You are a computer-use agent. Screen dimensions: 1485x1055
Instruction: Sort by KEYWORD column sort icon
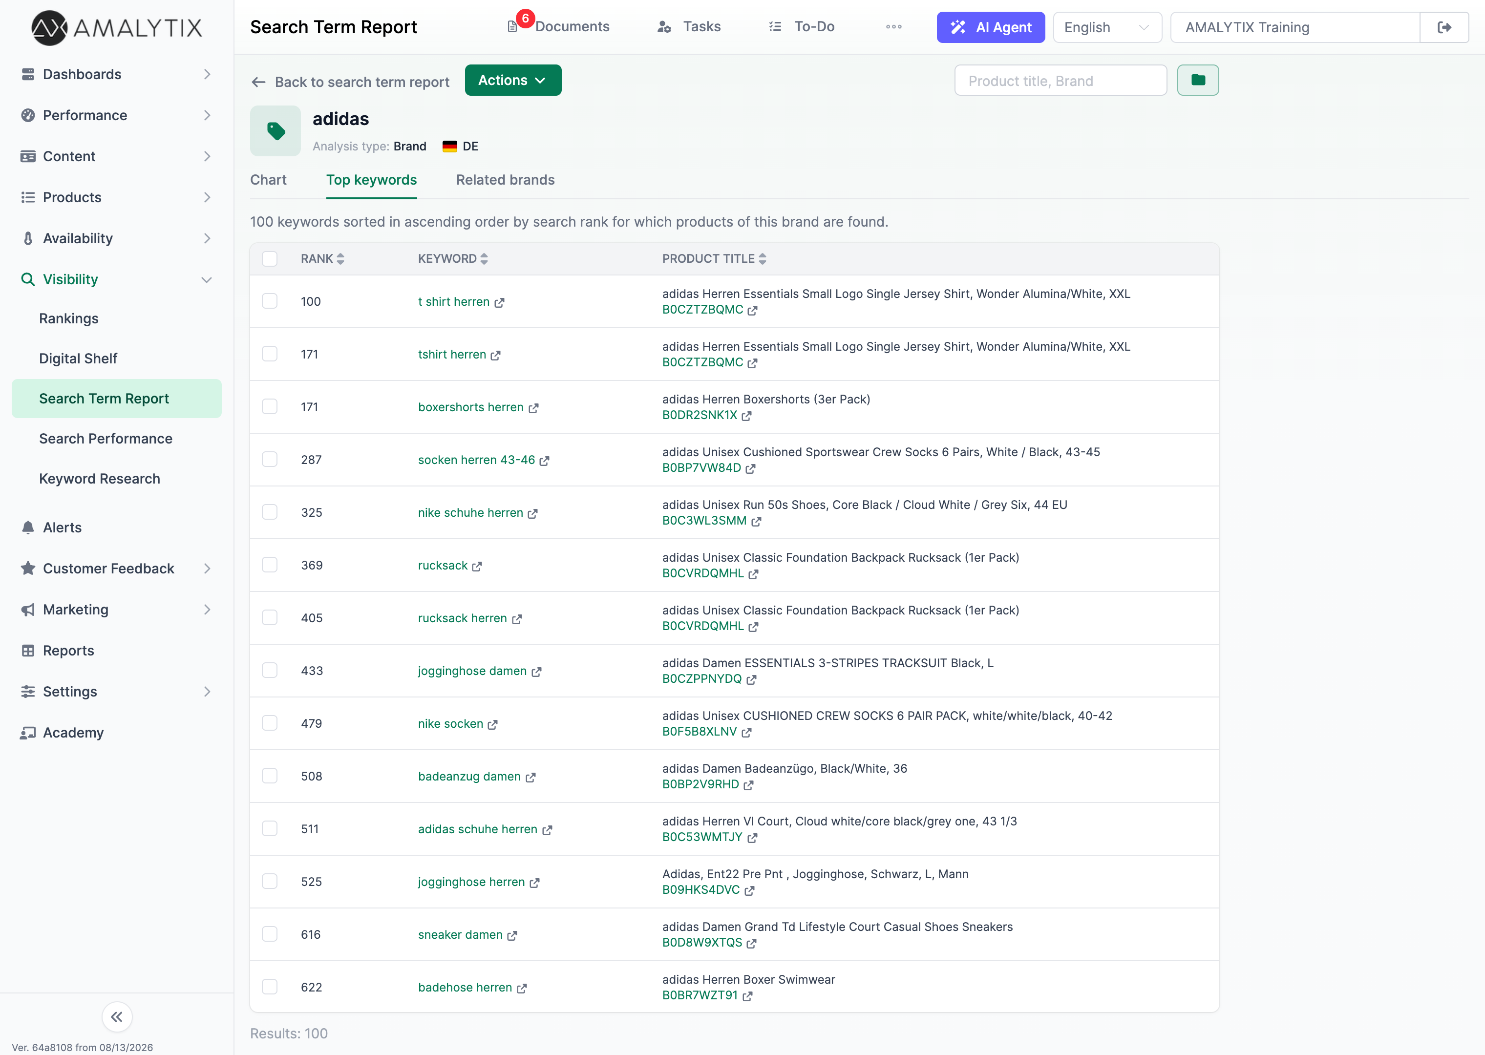[x=484, y=258]
